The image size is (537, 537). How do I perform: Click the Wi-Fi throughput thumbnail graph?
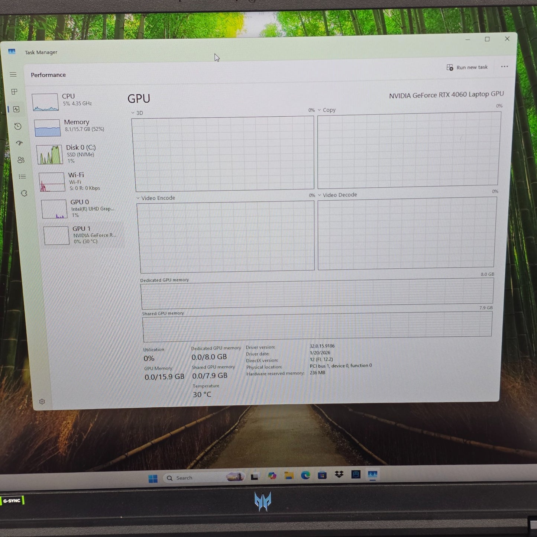[x=52, y=182]
